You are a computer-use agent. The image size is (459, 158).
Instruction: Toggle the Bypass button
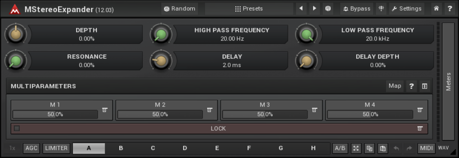click(357, 9)
